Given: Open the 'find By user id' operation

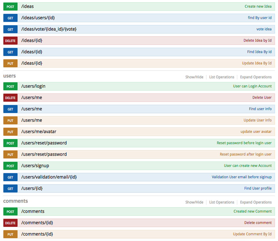Looking at the screenshot, I should [260, 18].
